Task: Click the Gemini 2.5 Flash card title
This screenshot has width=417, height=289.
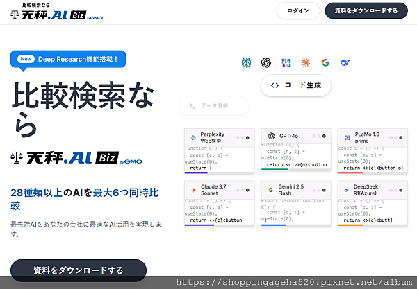Action: [291, 190]
